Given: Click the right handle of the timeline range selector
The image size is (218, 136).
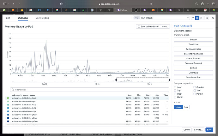Looking at the screenshot, I should coord(169,80).
